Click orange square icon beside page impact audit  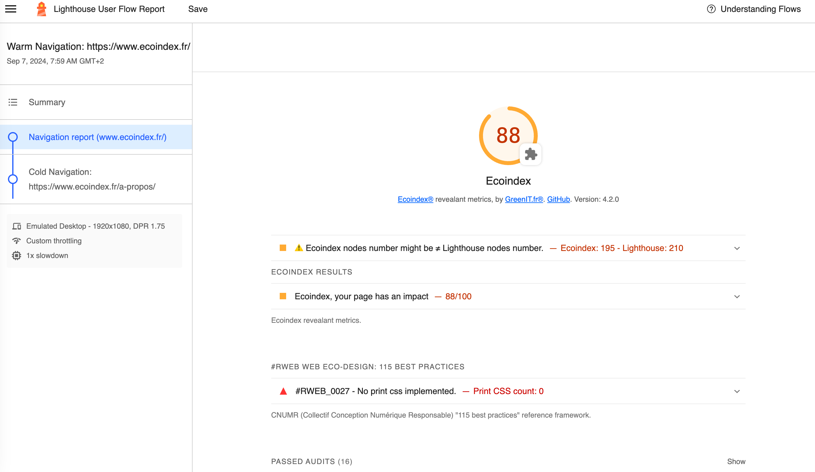(283, 296)
